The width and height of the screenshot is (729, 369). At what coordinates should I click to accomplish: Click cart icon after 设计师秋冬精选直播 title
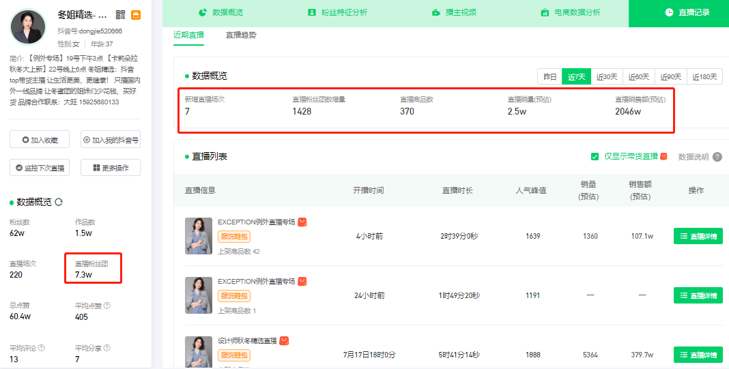pyautogui.click(x=284, y=340)
